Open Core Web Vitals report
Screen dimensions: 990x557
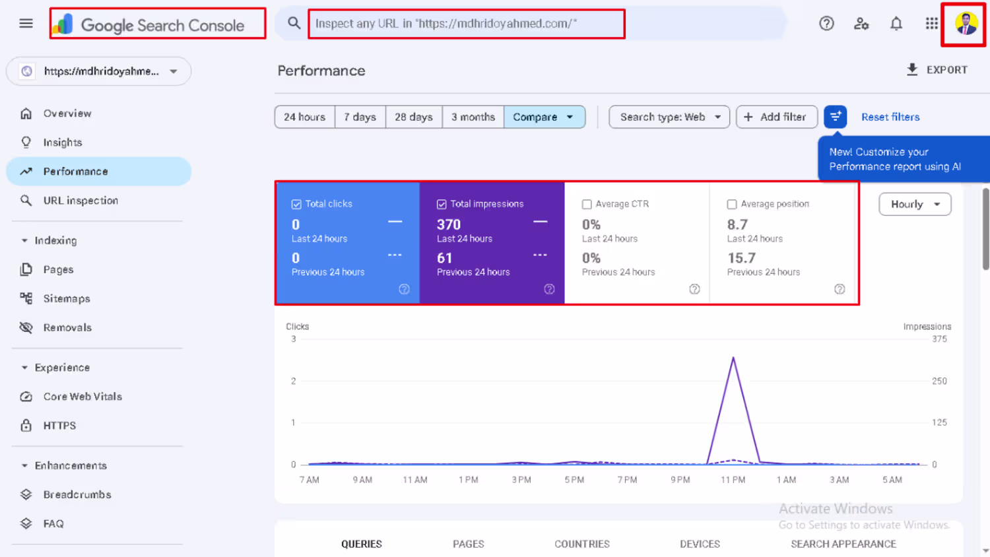pos(99,397)
